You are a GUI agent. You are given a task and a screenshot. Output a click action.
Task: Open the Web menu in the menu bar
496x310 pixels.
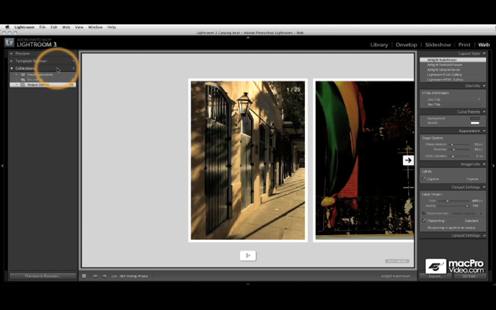[66, 27]
